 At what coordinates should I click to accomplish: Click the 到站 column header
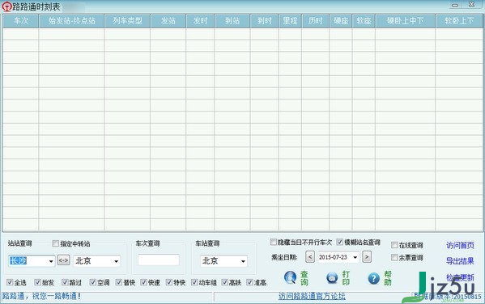(x=232, y=21)
